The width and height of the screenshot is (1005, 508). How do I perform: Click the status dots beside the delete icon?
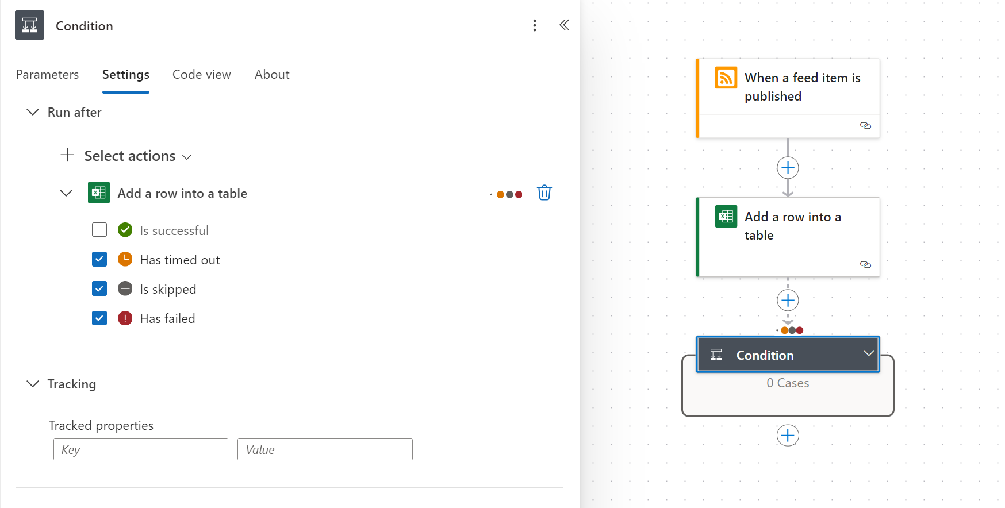click(x=507, y=194)
